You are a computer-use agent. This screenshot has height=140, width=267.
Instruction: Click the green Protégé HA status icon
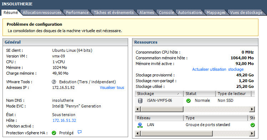click(54, 133)
